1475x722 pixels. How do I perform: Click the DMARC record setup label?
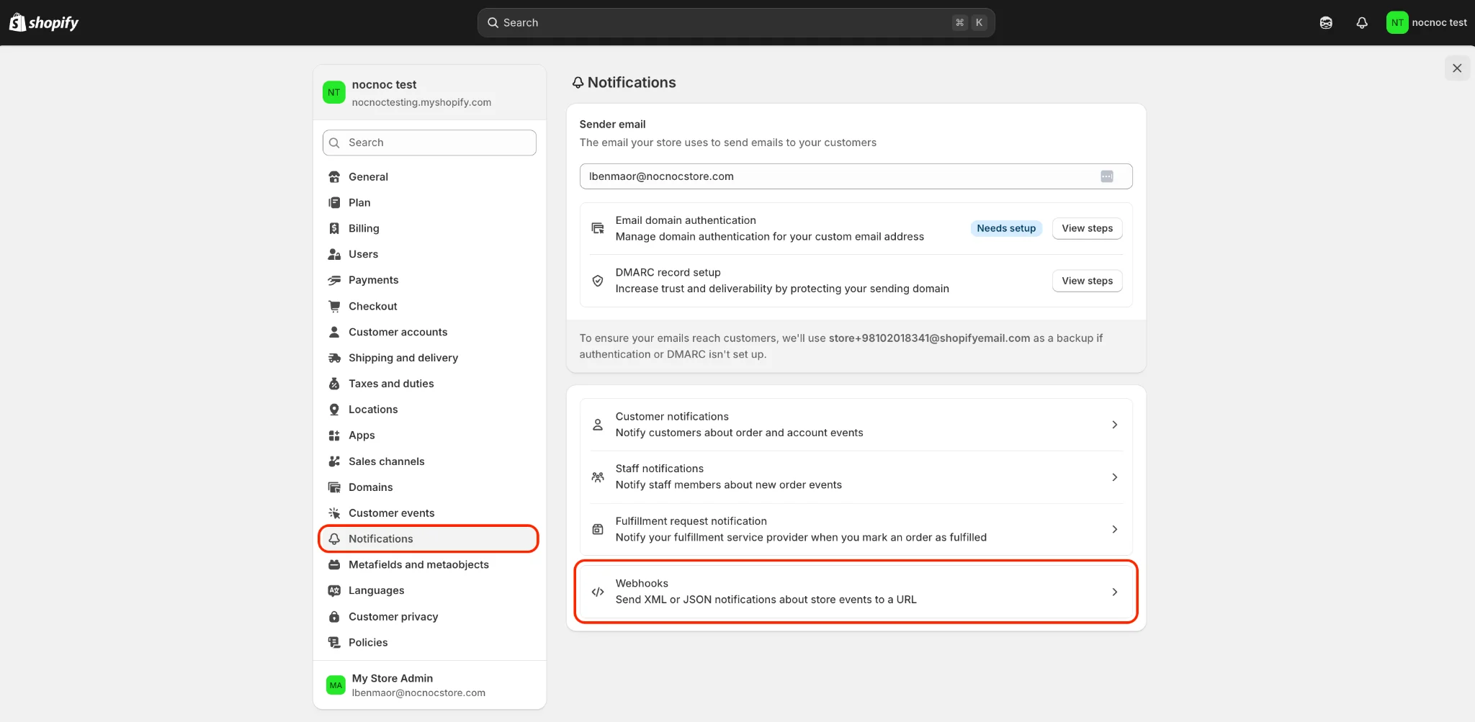point(668,272)
